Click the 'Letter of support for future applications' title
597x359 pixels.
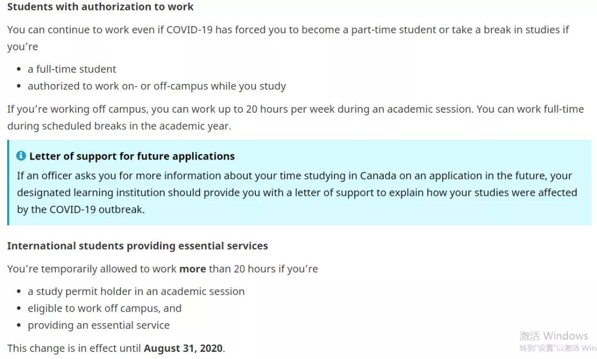[x=132, y=156]
